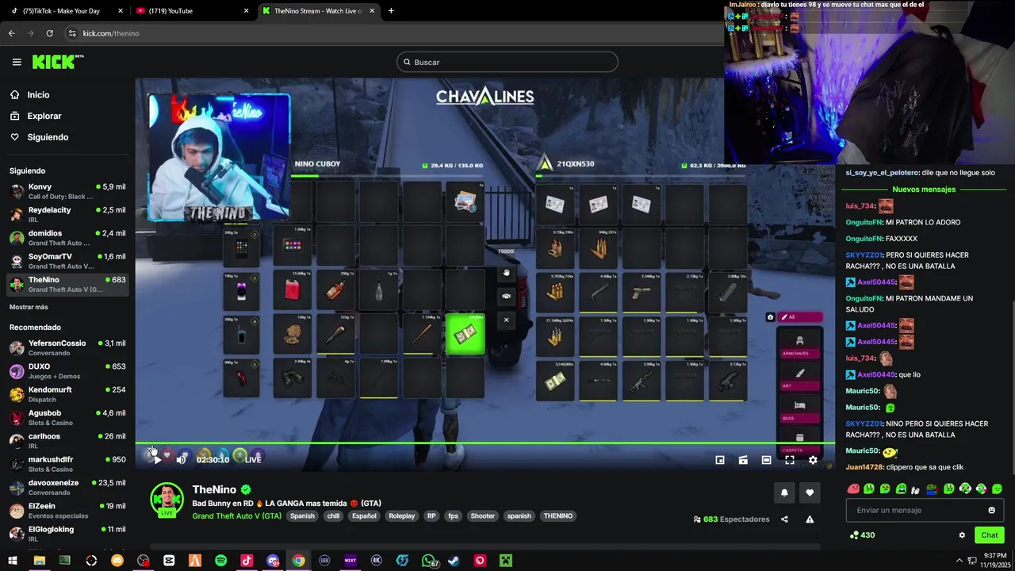Open Minecraft from the taskbar
The image size is (1015, 571).
(505, 561)
